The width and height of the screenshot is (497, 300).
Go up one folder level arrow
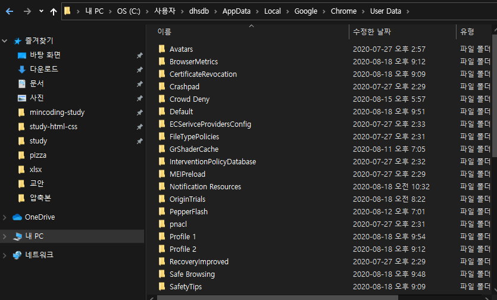pyautogui.click(x=53, y=12)
